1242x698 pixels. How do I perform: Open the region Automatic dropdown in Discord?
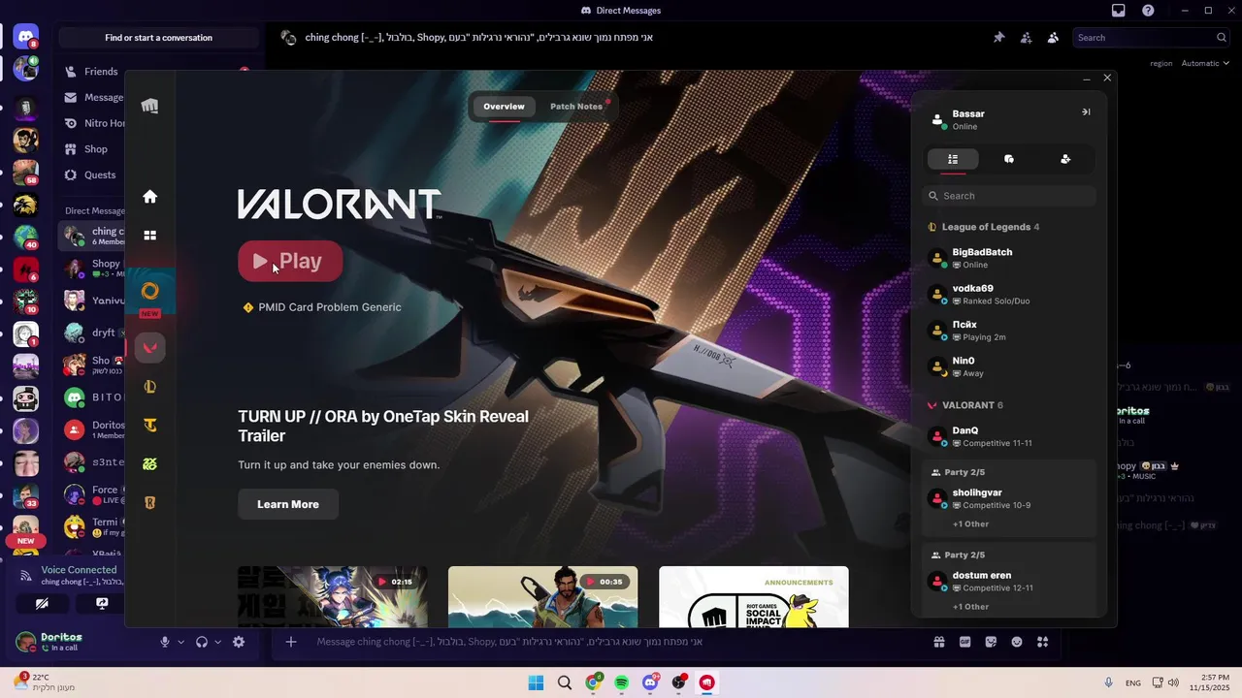pyautogui.click(x=1205, y=63)
